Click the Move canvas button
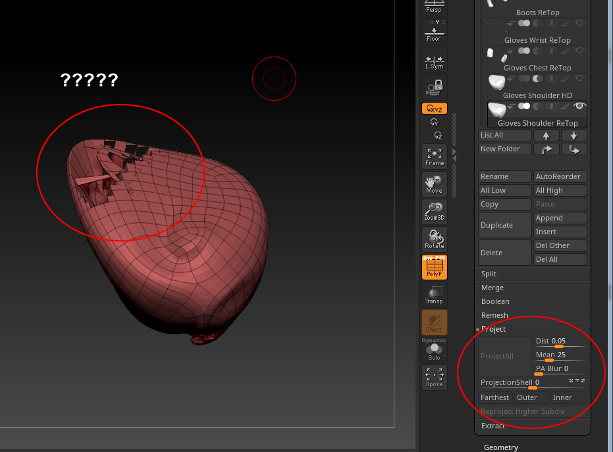 coord(435,184)
